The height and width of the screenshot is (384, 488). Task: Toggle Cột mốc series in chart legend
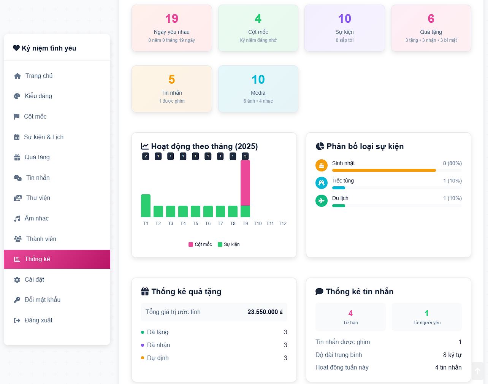200,244
